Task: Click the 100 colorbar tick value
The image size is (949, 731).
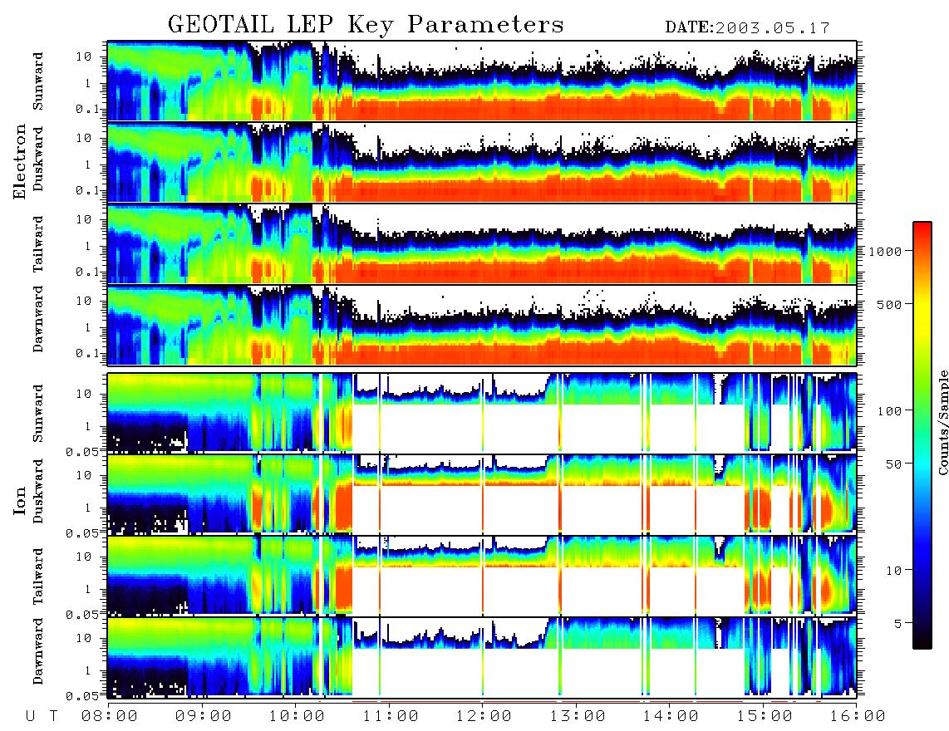Action: [889, 411]
